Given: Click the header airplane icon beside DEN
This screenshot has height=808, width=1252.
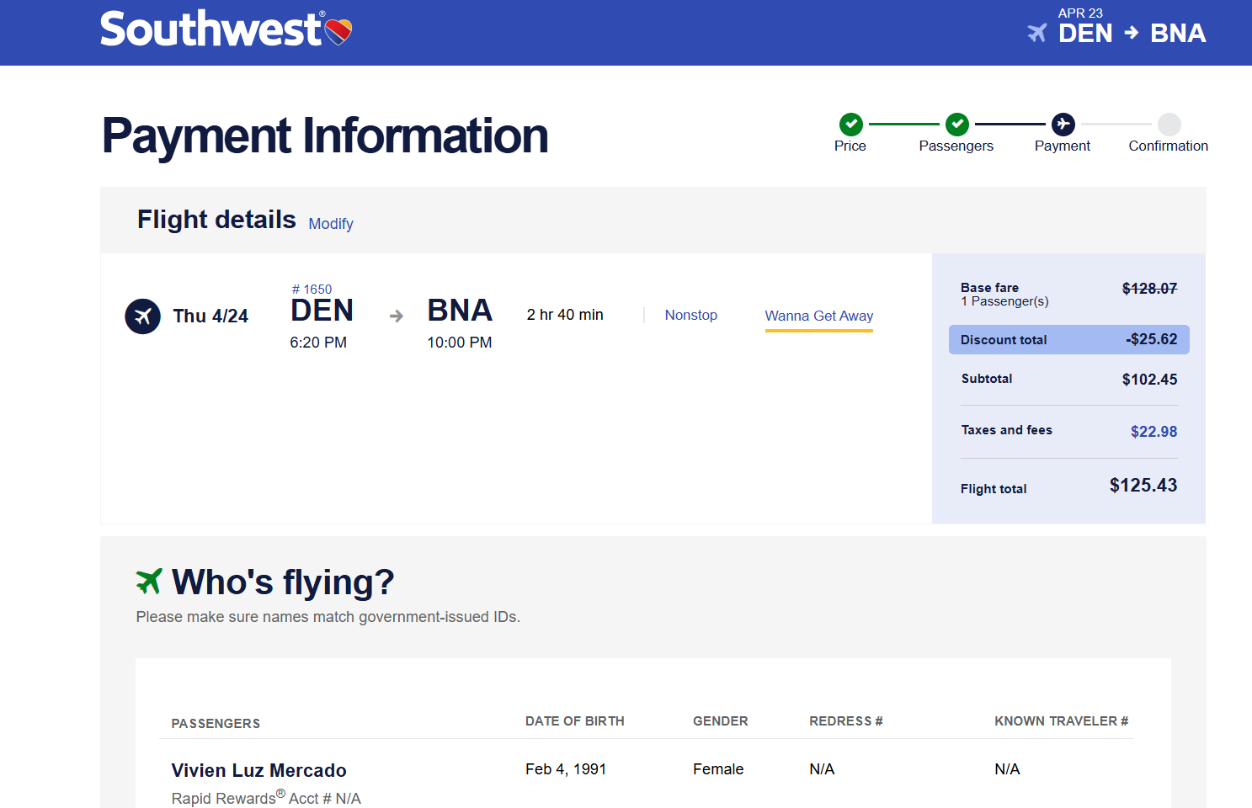Looking at the screenshot, I should pos(1037,33).
